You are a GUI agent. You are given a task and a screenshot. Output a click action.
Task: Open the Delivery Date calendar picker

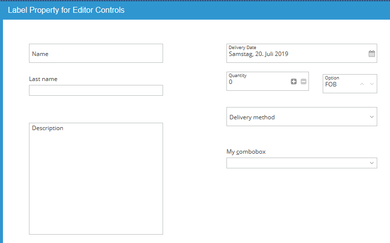point(372,54)
